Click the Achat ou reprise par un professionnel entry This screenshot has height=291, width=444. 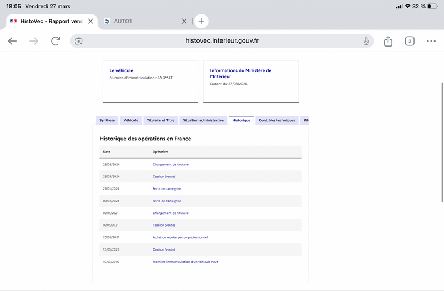tap(180, 237)
